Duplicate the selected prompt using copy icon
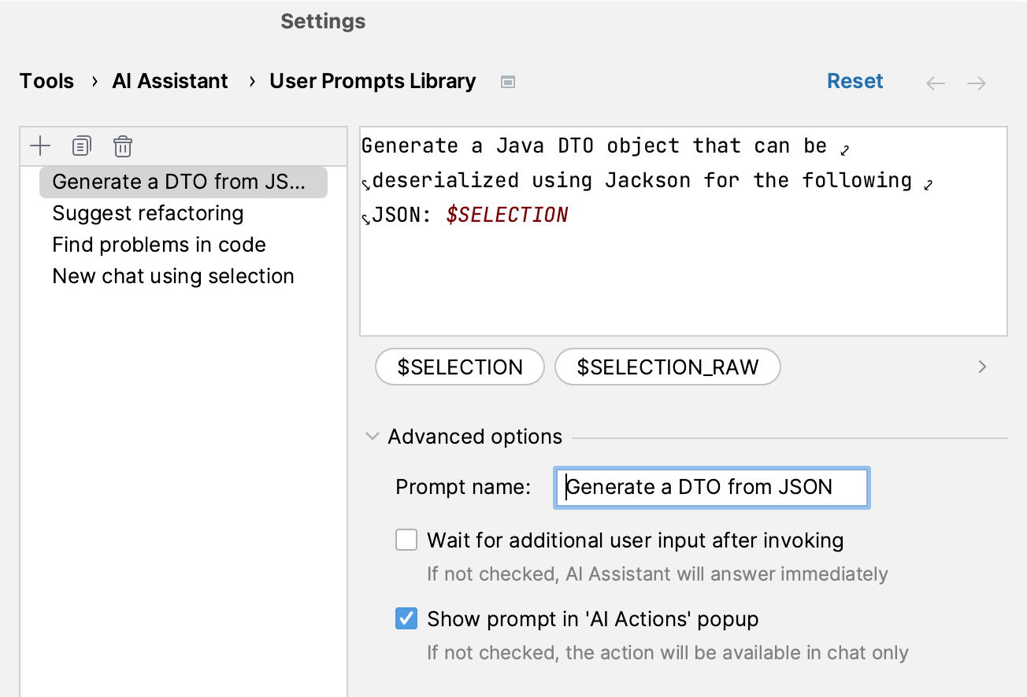Viewport: 1027px width, 697px height. click(x=81, y=146)
